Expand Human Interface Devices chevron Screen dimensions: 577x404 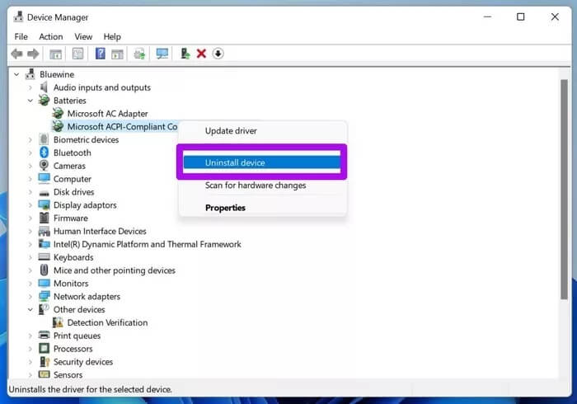pos(30,231)
